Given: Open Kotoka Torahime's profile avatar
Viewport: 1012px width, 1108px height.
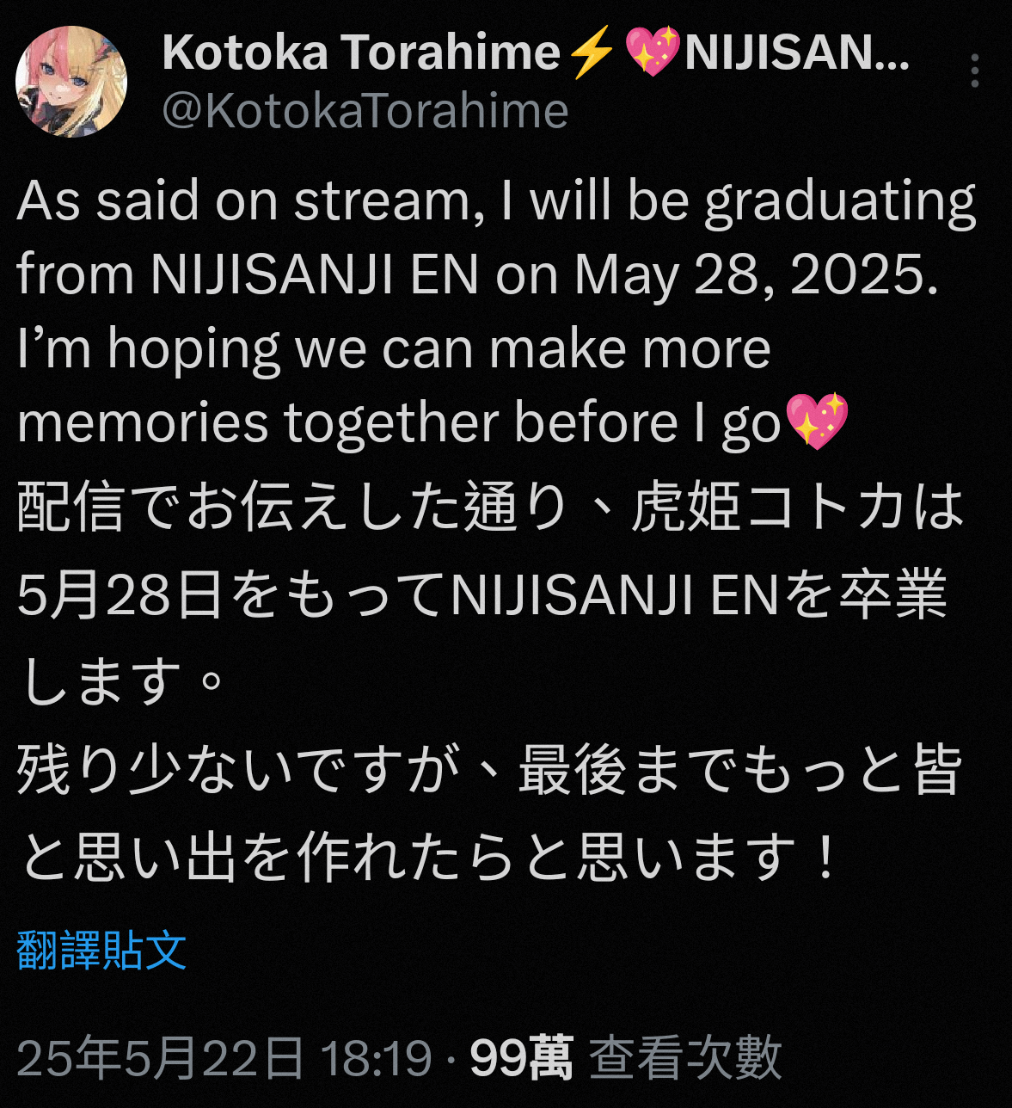Looking at the screenshot, I should click(71, 82).
